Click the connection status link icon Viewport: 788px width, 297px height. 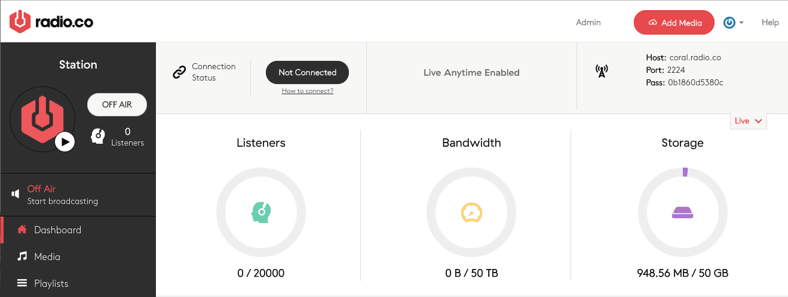point(179,72)
